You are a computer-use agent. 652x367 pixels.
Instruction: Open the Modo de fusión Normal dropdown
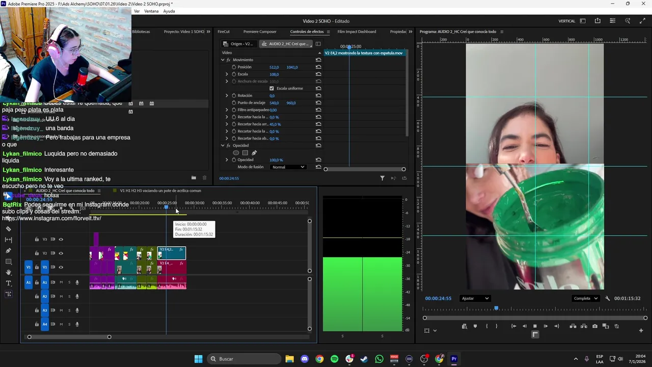tap(288, 167)
